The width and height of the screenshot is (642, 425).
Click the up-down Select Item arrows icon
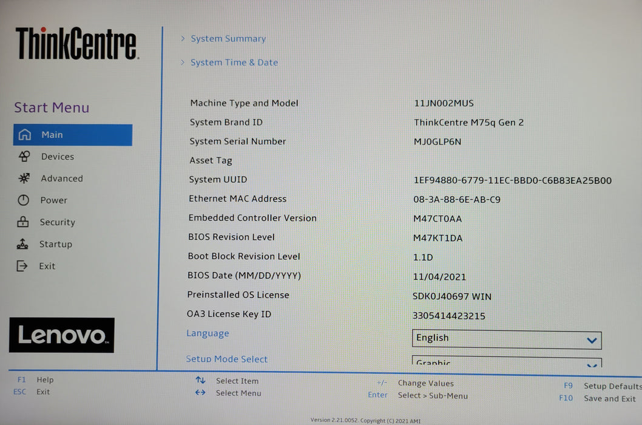click(x=200, y=380)
